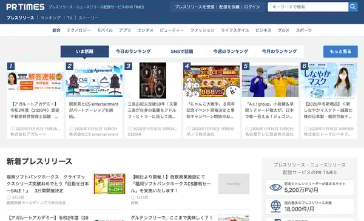Choose the ビューティー category

172,30
